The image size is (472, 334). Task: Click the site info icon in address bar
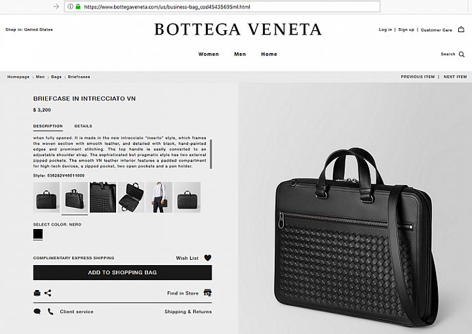[70, 7]
